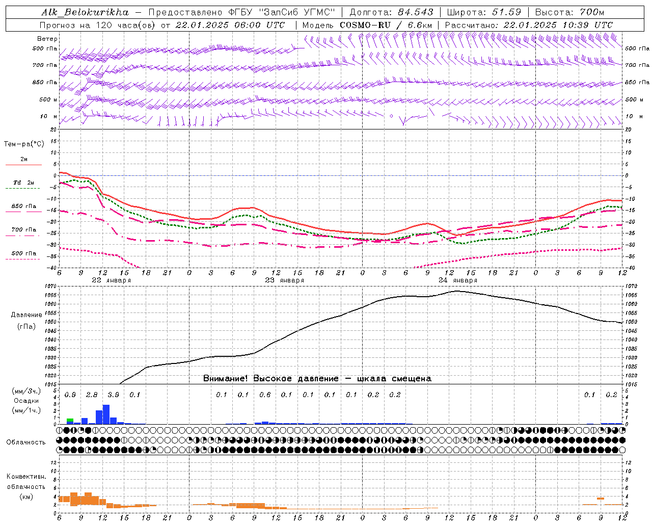The width and height of the screenshot is (652, 522).
Task: Select the Давление pressure panel label
Action: click(26, 315)
